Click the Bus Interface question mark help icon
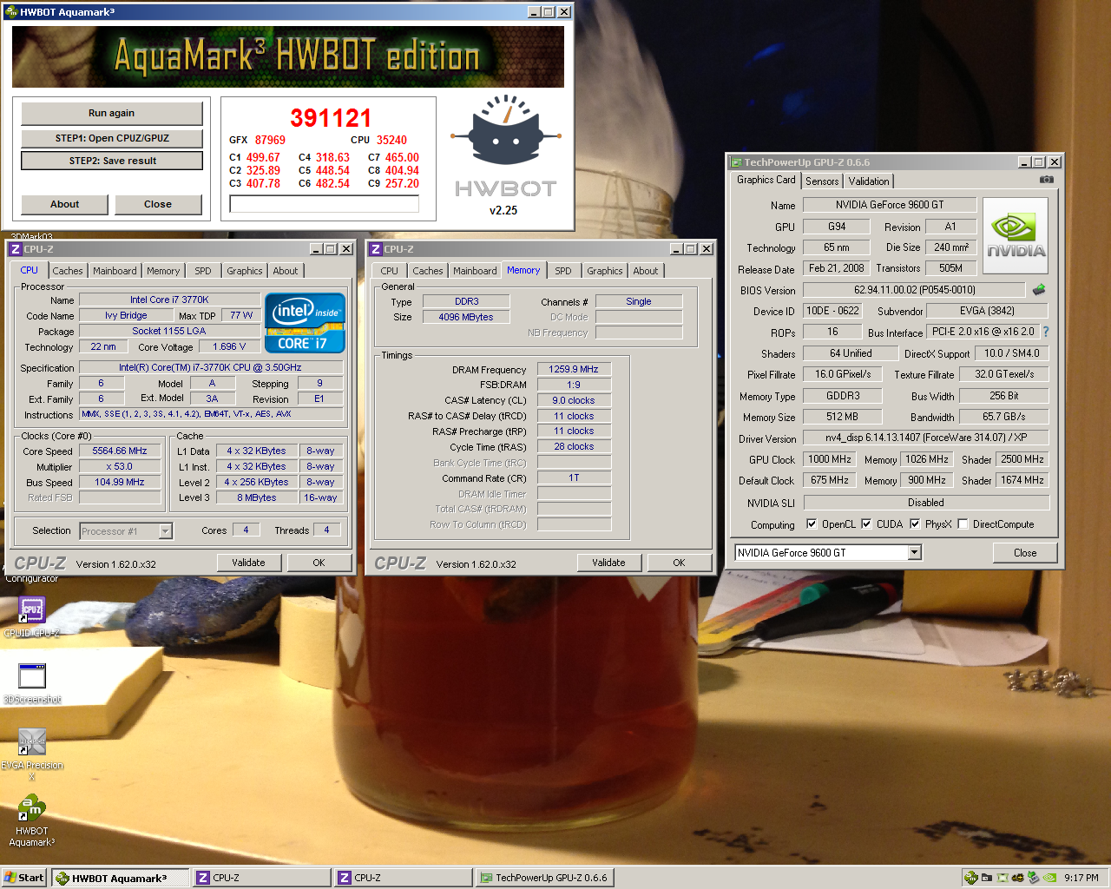 point(1046,332)
